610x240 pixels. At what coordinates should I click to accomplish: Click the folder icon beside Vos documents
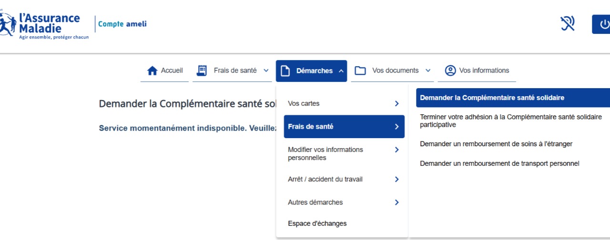[x=361, y=70]
